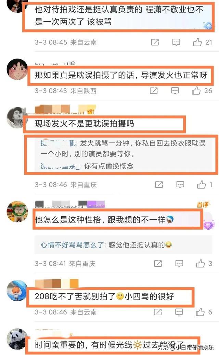Open the reply 发火就骂一分钟

(x=123, y=148)
